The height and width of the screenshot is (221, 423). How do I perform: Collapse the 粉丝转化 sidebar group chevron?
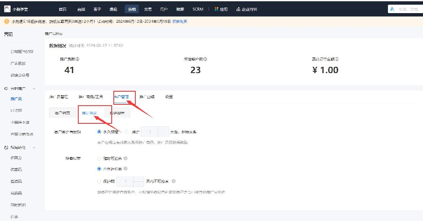[x=34, y=147]
